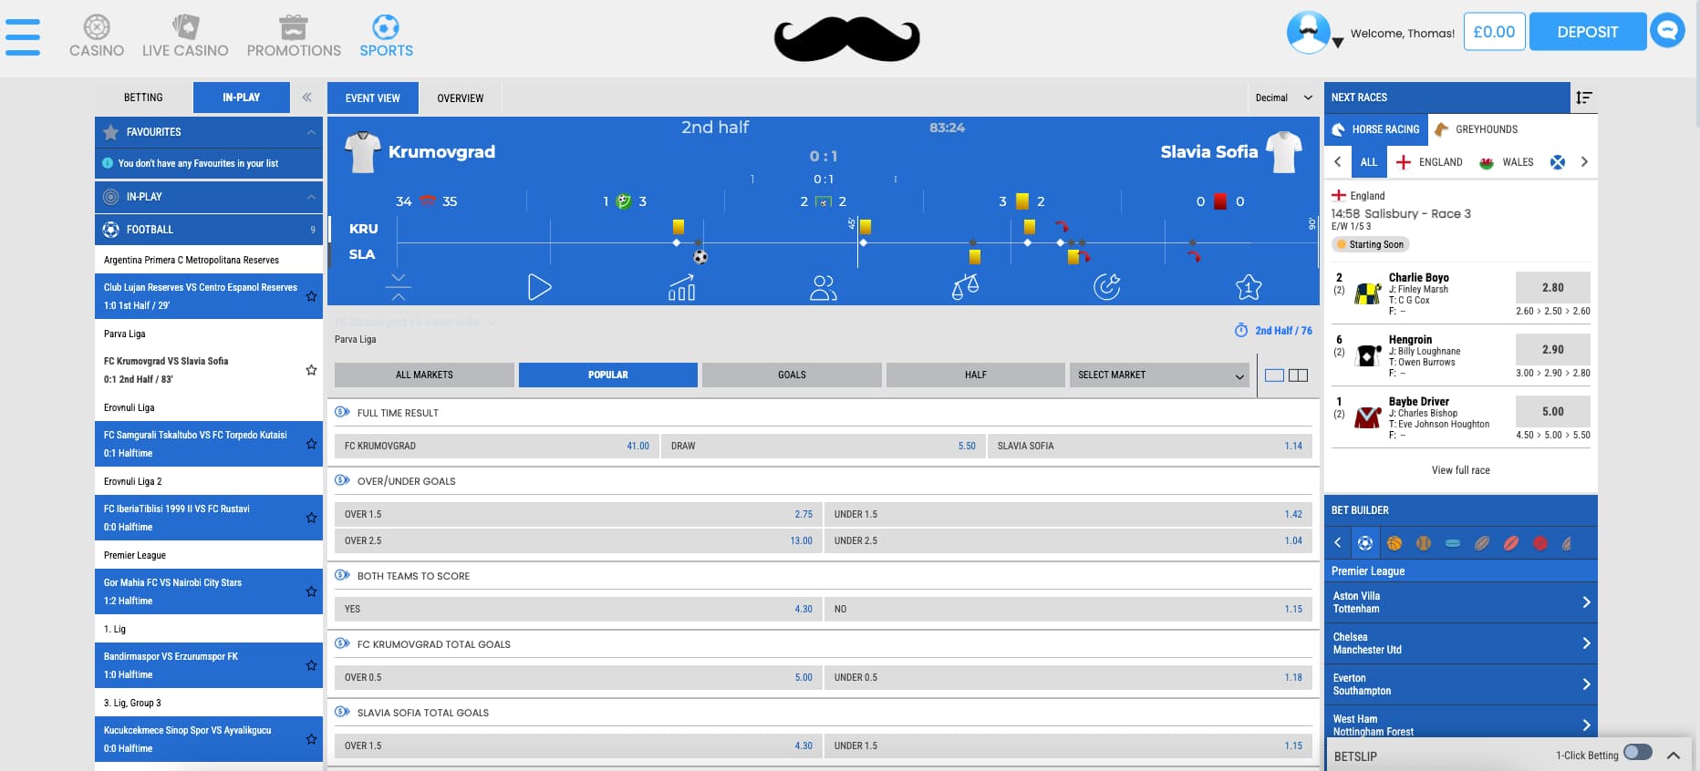Select the Overview tab
The height and width of the screenshot is (771, 1700).
point(460,98)
